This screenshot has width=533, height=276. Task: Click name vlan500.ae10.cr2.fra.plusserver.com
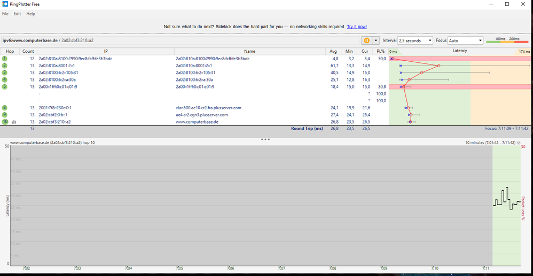208,108
